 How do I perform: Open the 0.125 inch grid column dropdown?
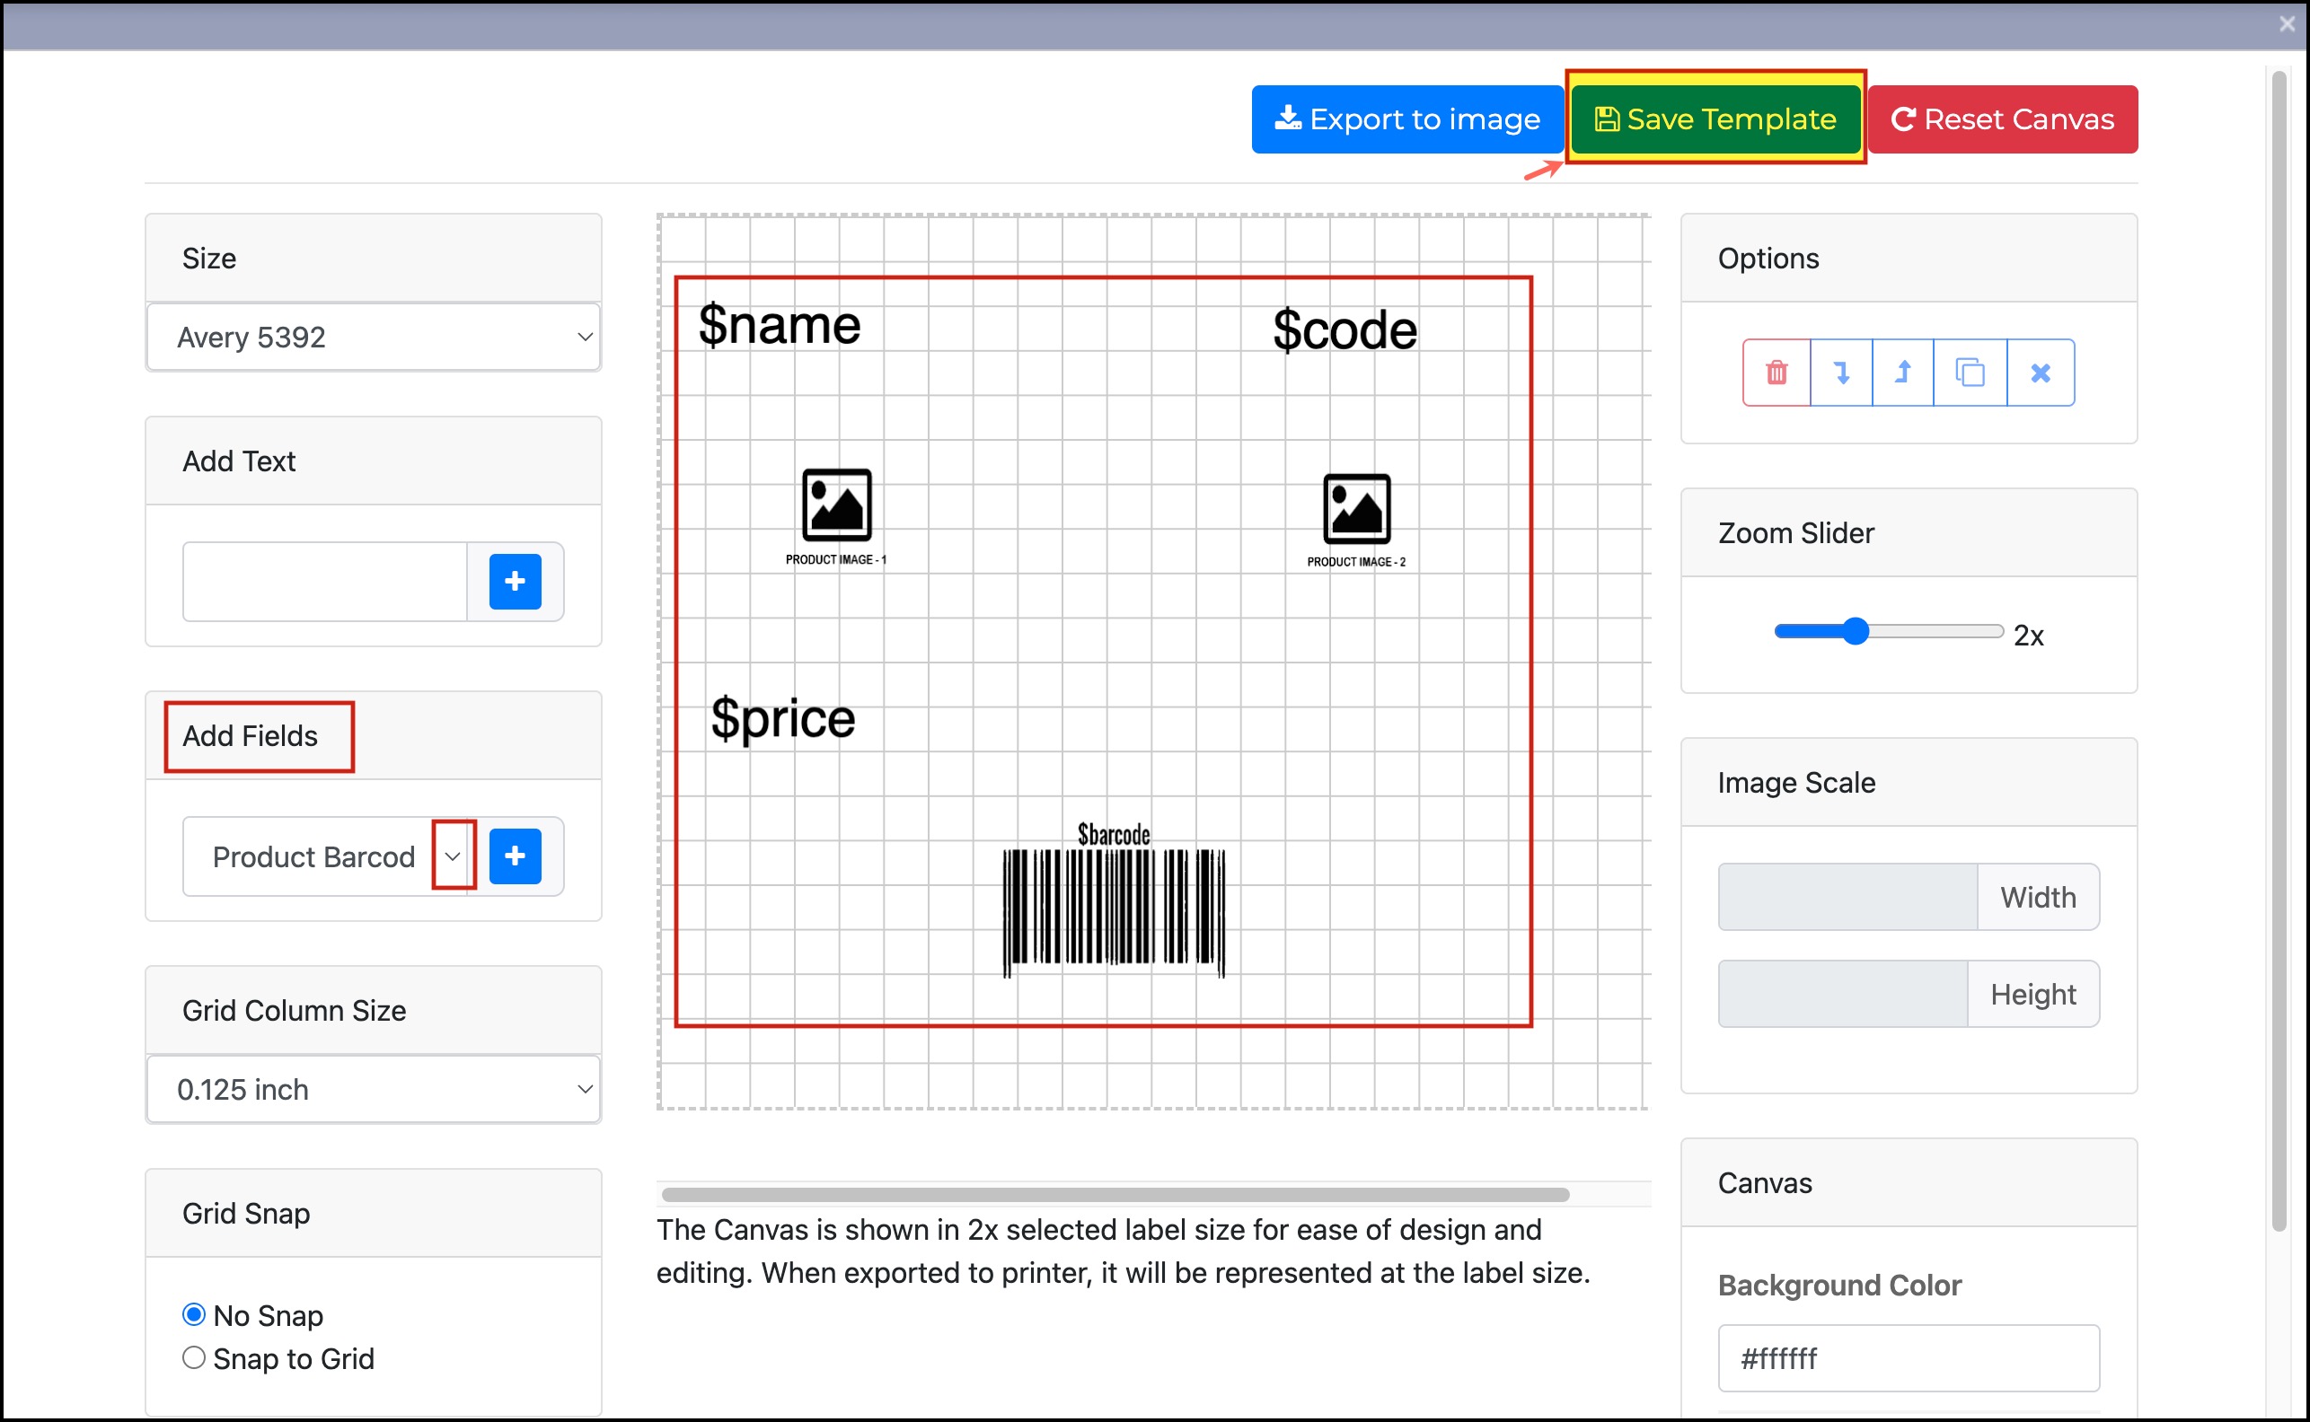tap(374, 1089)
